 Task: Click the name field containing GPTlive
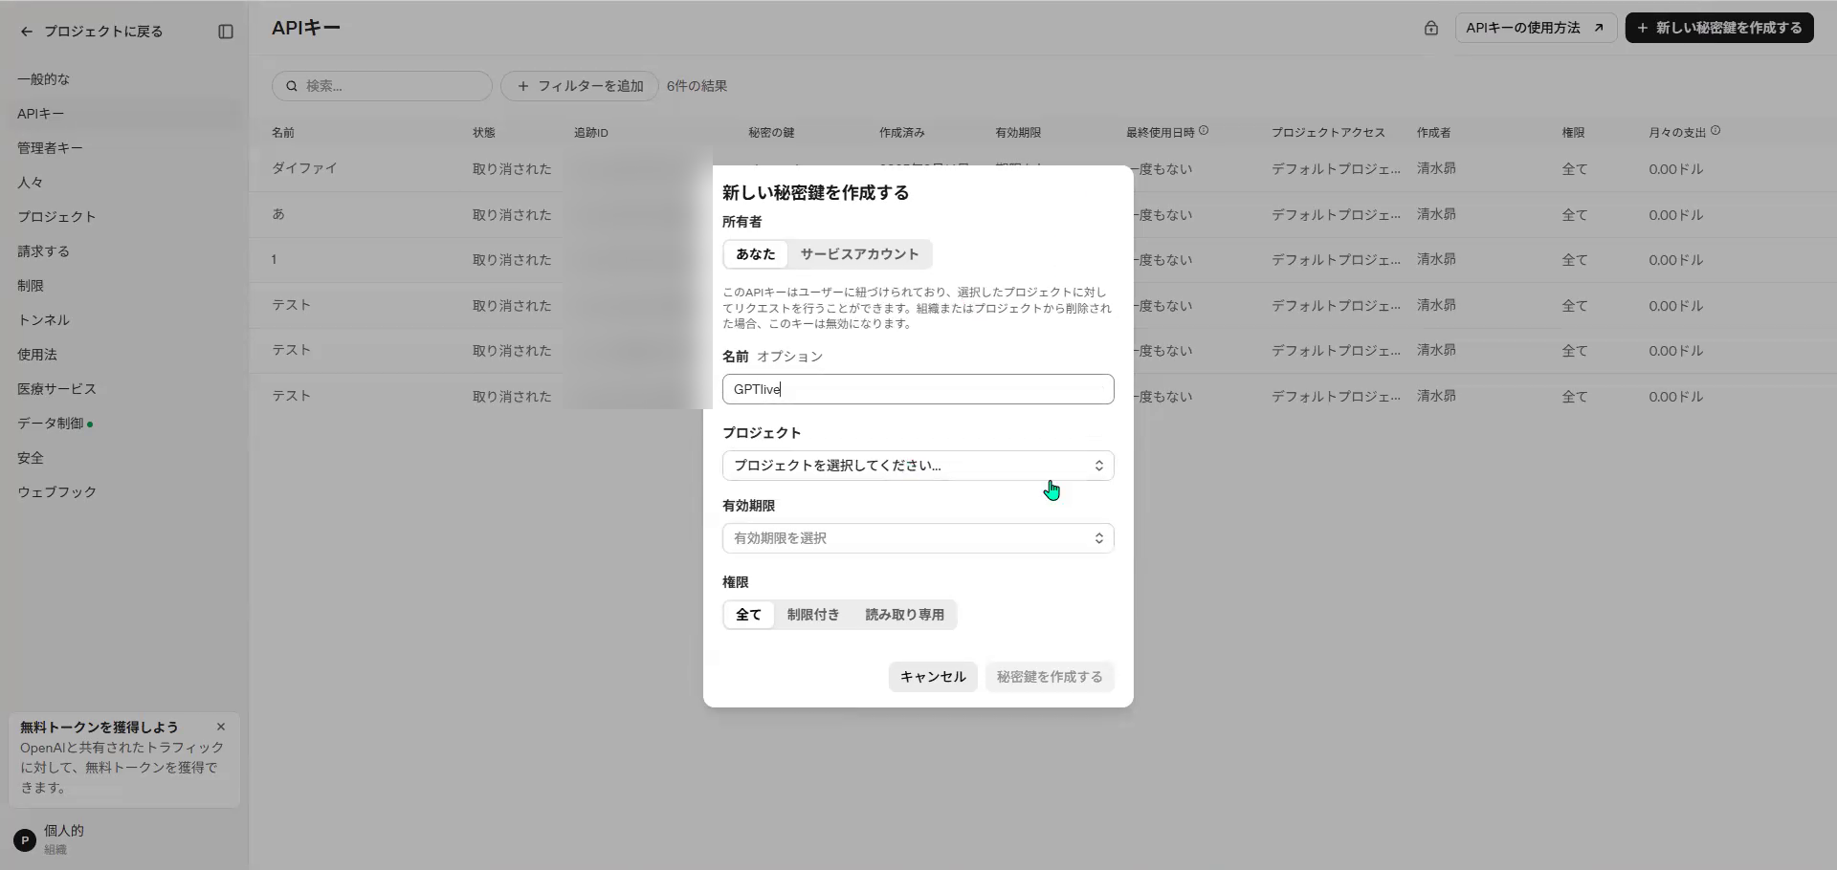click(x=918, y=389)
